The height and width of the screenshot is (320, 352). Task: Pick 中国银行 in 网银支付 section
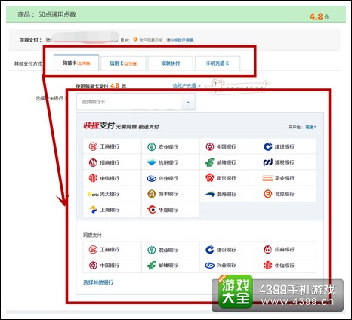112,265
